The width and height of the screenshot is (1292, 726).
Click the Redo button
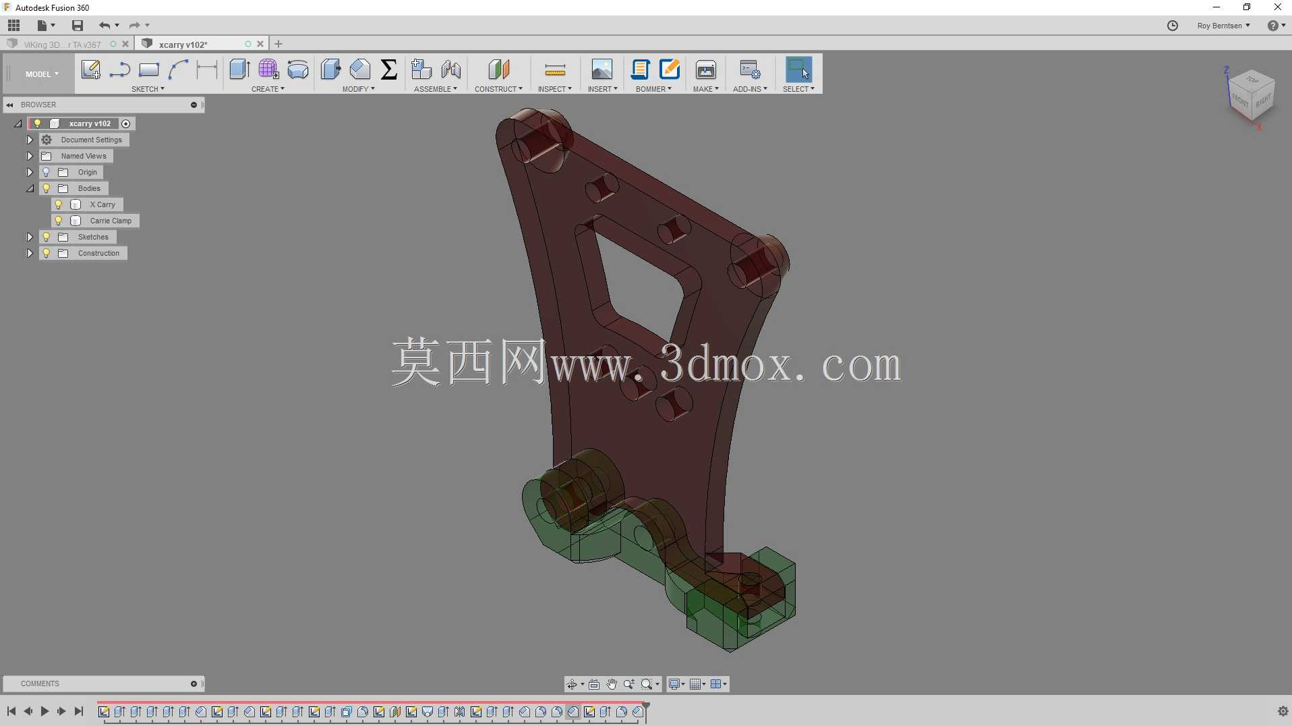[x=134, y=26]
